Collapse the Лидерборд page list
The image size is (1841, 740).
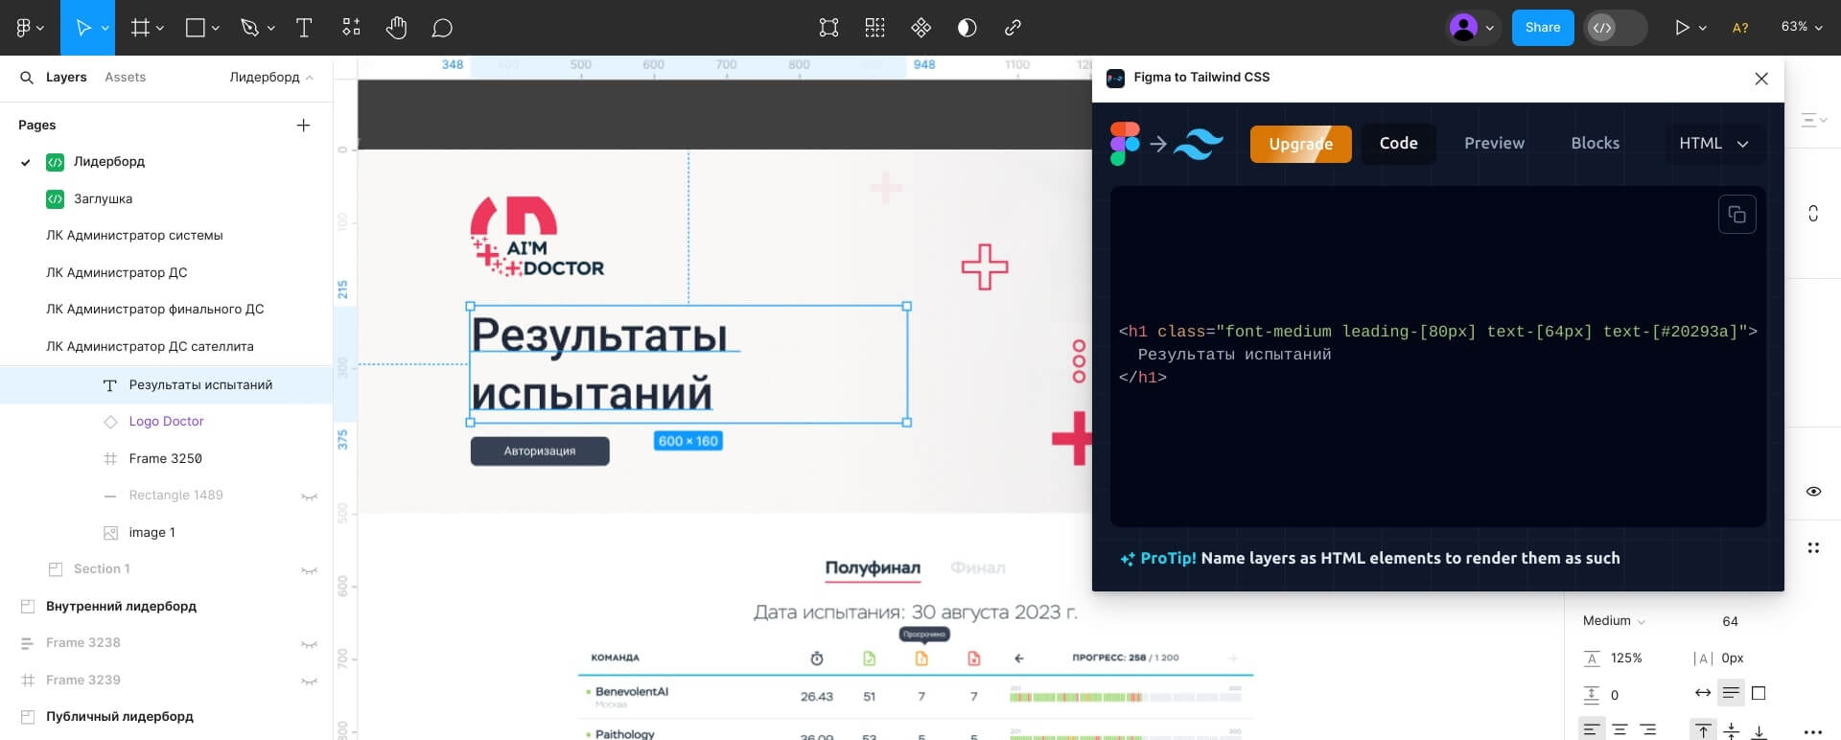tap(271, 78)
